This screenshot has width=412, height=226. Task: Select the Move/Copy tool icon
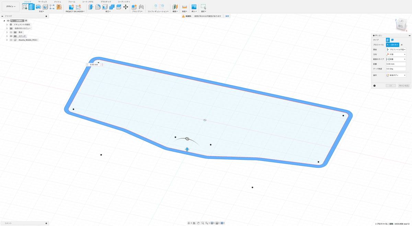pyautogui.click(x=126, y=7)
